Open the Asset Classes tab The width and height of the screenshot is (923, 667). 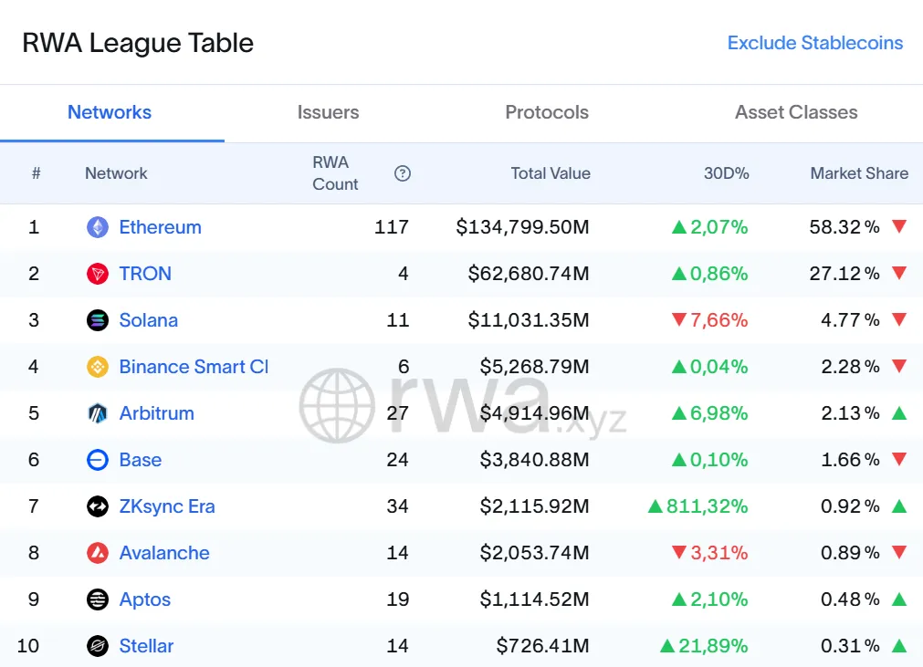tap(795, 112)
